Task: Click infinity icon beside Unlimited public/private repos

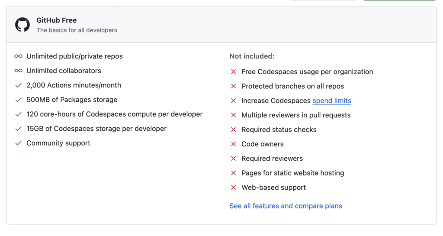Action: point(18,56)
